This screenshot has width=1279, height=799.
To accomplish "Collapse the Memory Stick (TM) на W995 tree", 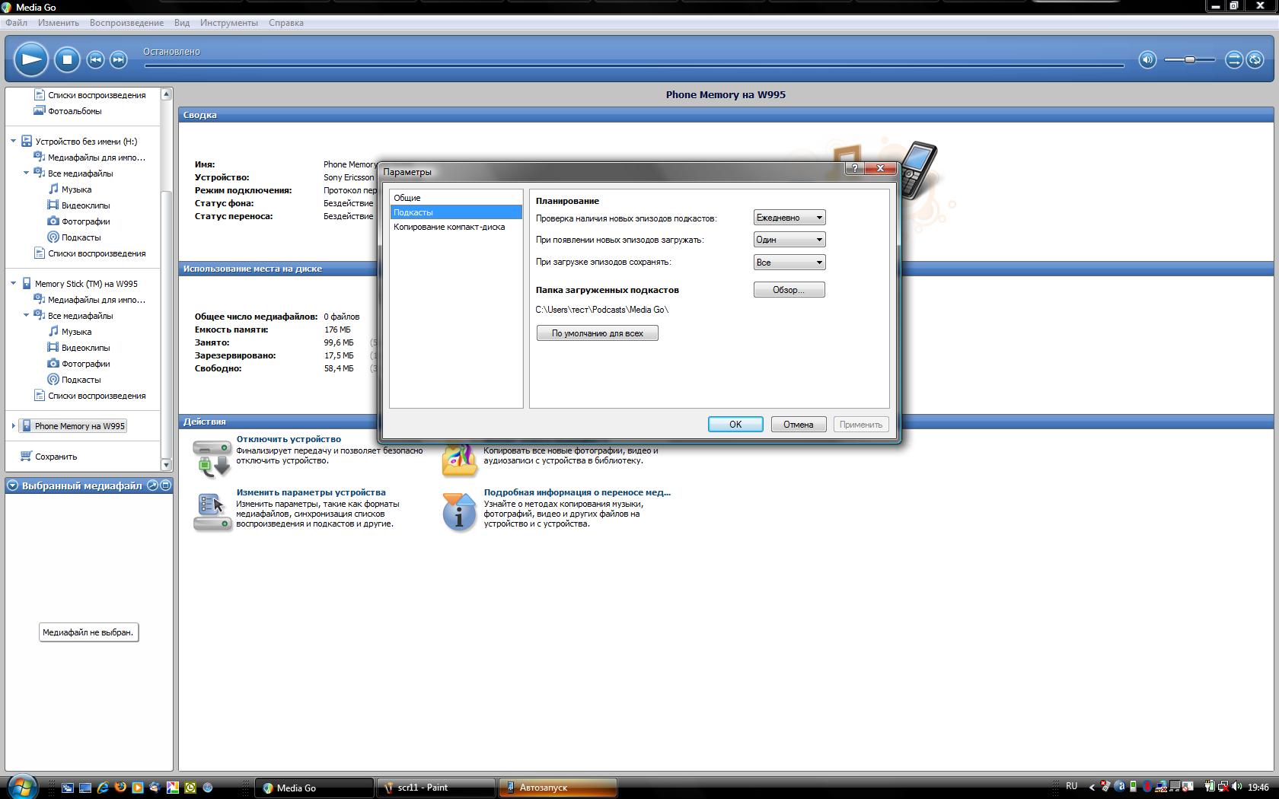I will pyautogui.click(x=13, y=284).
